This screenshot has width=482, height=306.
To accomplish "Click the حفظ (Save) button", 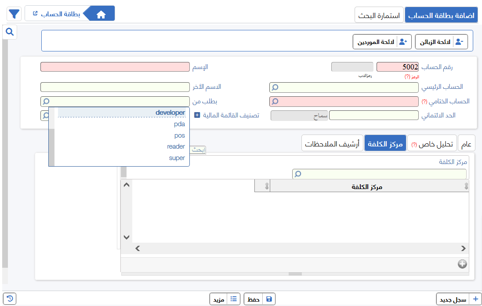I will (259, 299).
